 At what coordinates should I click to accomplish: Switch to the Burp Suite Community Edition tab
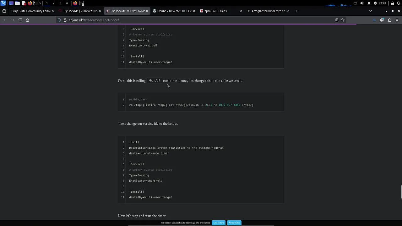pos(30,11)
